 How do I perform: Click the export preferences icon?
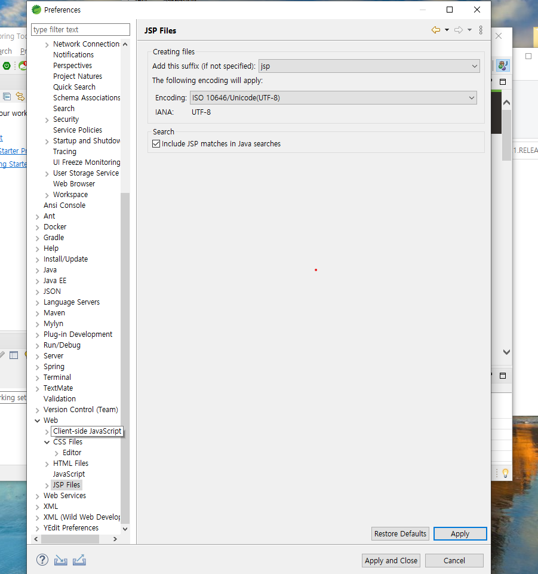click(79, 560)
